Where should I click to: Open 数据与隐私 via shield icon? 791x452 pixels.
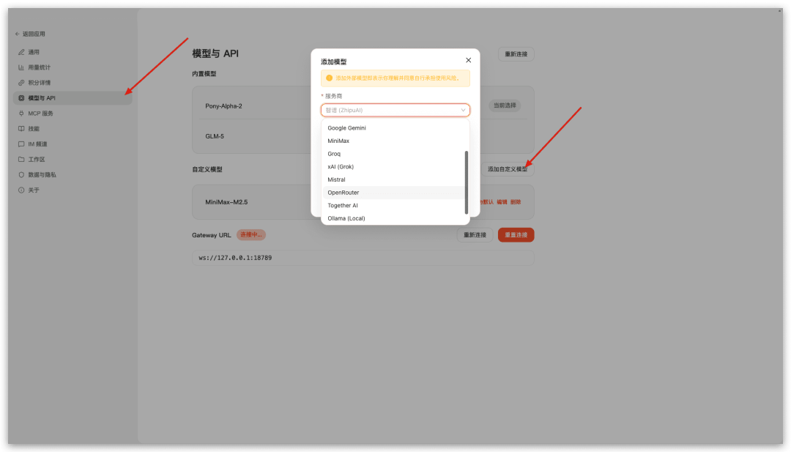22,175
